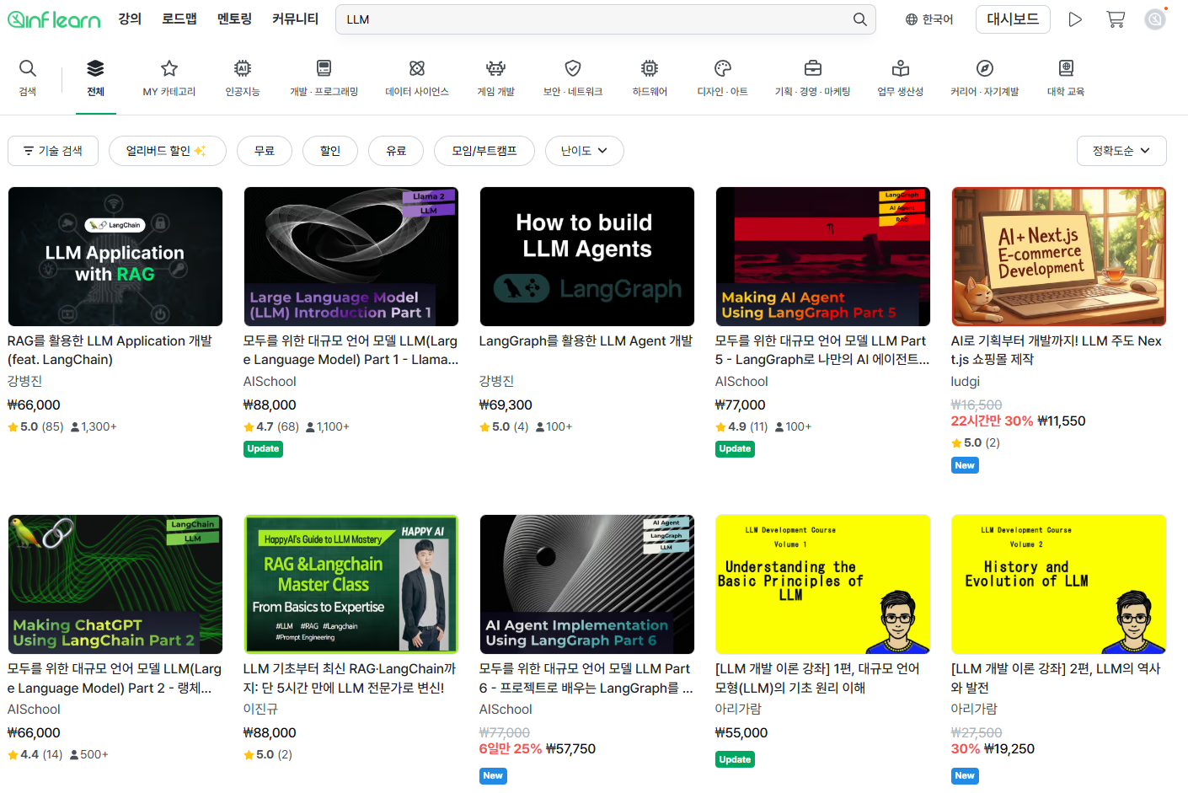Image resolution: width=1188 pixels, height=793 pixels.
Task: Open the 멘토링 menu
Action: pyautogui.click(x=234, y=19)
